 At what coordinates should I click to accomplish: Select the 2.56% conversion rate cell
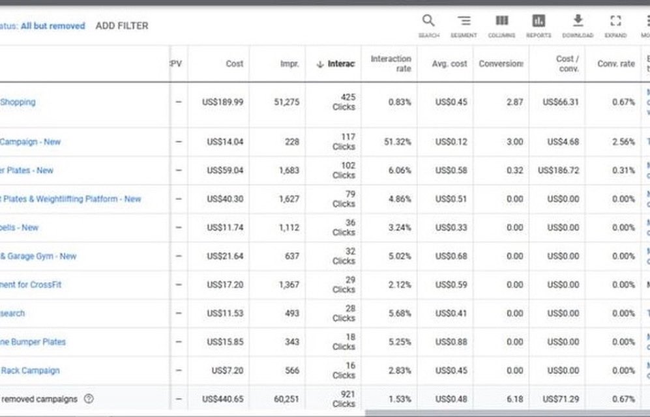(623, 141)
